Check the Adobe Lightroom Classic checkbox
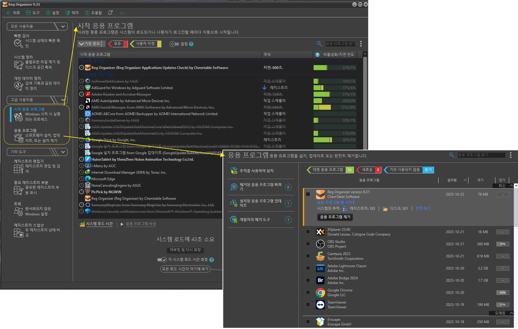The image size is (518, 329). click(x=308, y=268)
